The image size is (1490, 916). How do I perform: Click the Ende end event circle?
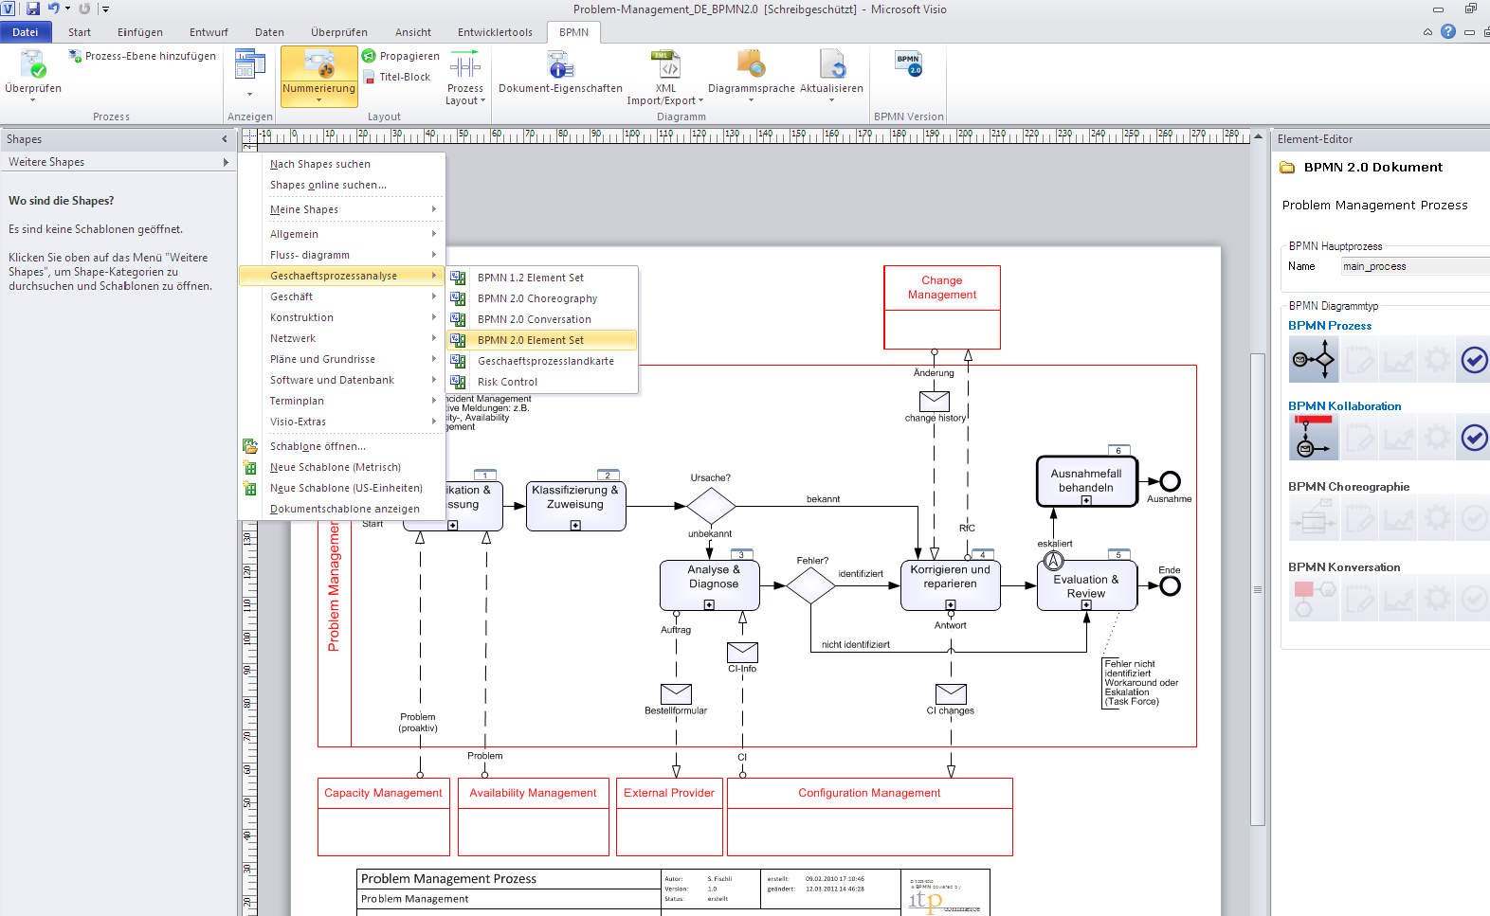click(x=1170, y=585)
